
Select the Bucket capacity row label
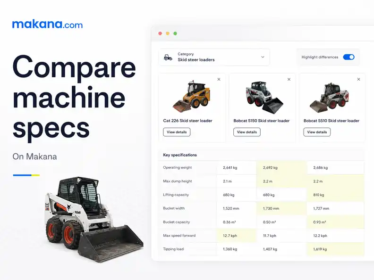click(x=177, y=222)
